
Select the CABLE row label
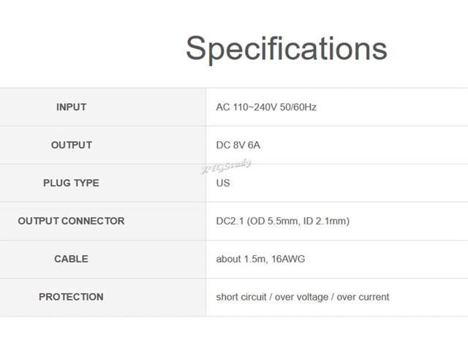click(x=71, y=259)
